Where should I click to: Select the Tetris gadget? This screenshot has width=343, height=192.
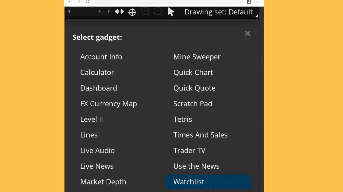pos(182,119)
